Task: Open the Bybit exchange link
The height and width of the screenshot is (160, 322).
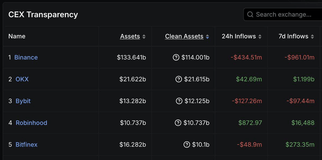Action: (x=23, y=101)
